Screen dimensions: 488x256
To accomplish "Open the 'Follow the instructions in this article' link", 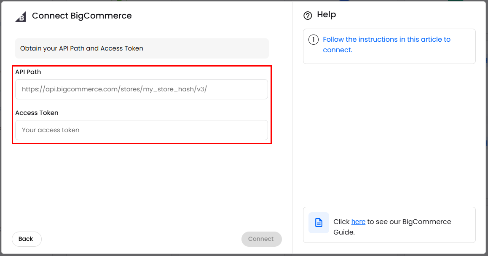I will pyautogui.click(x=386, y=40).
